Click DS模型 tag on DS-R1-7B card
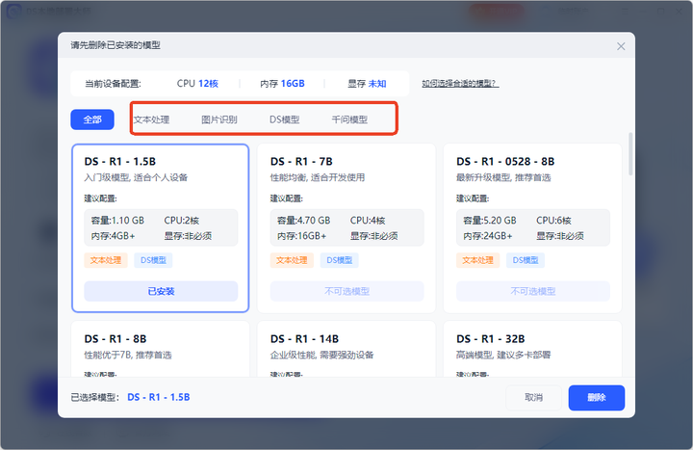The image size is (693, 450). point(340,260)
